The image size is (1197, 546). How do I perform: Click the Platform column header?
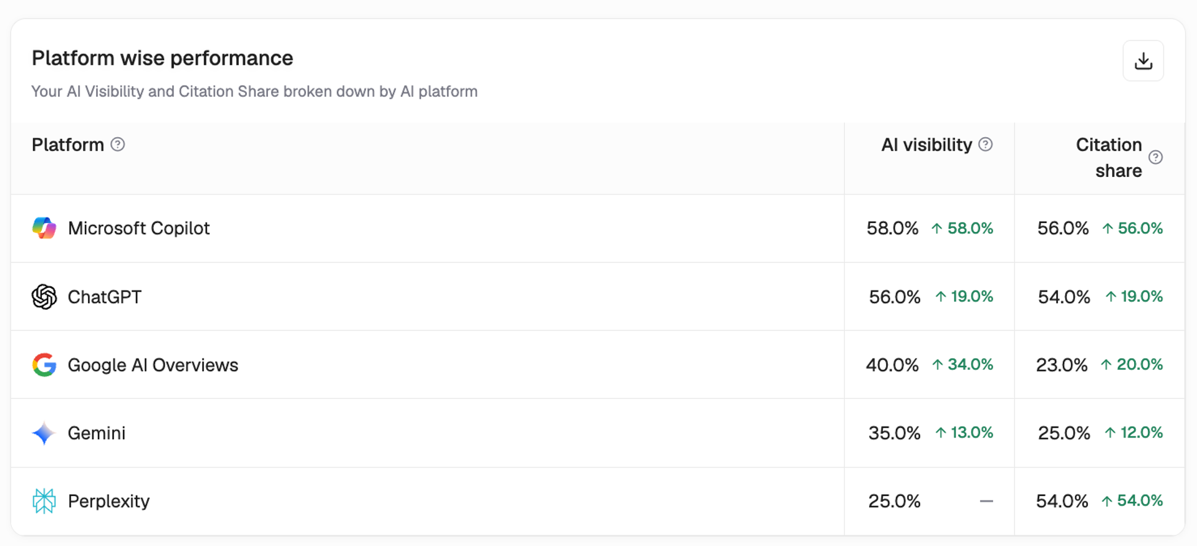[68, 145]
